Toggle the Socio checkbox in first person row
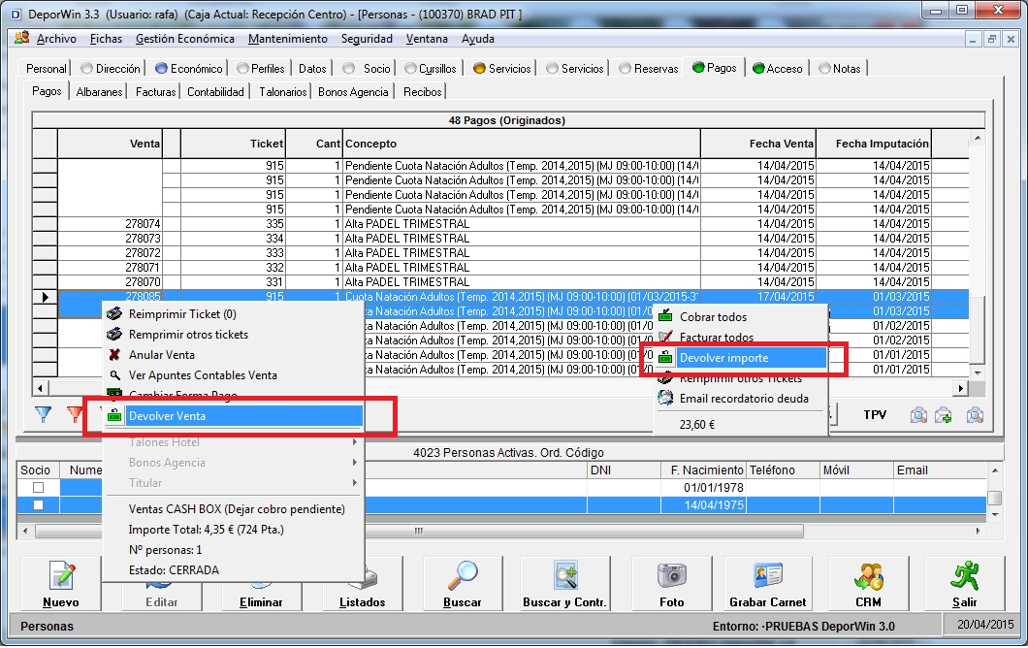 click(x=38, y=487)
